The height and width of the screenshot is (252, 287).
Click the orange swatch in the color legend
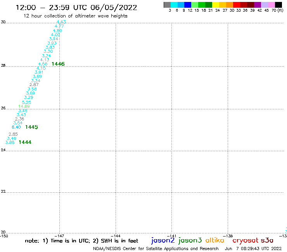pos(230,5)
